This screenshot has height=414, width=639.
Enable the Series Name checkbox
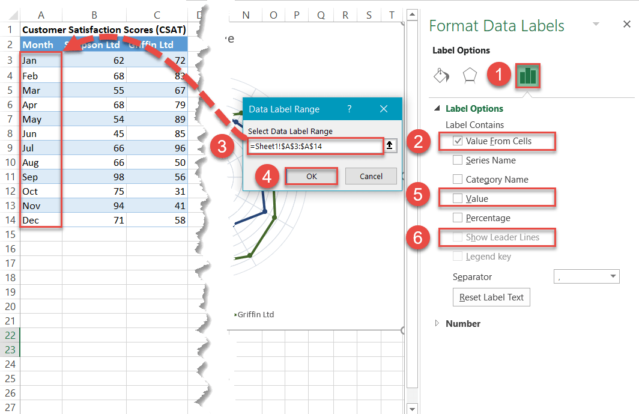point(458,160)
